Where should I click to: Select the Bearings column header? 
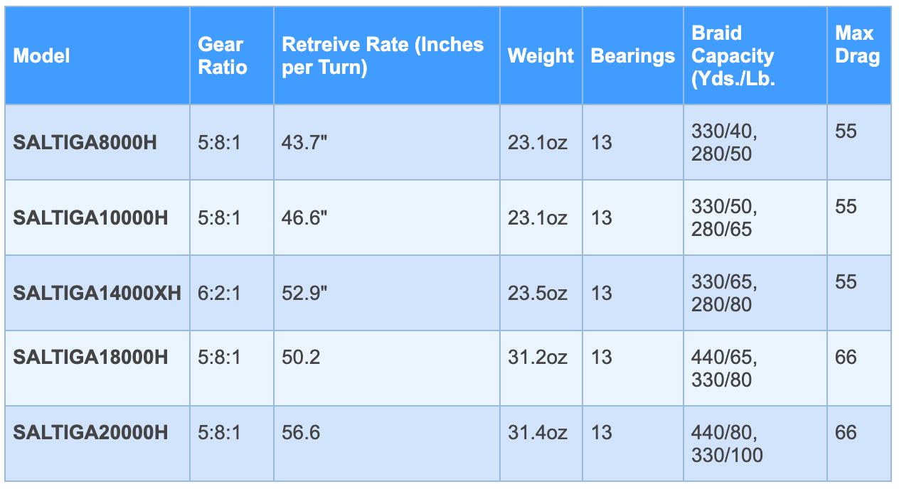(x=632, y=56)
